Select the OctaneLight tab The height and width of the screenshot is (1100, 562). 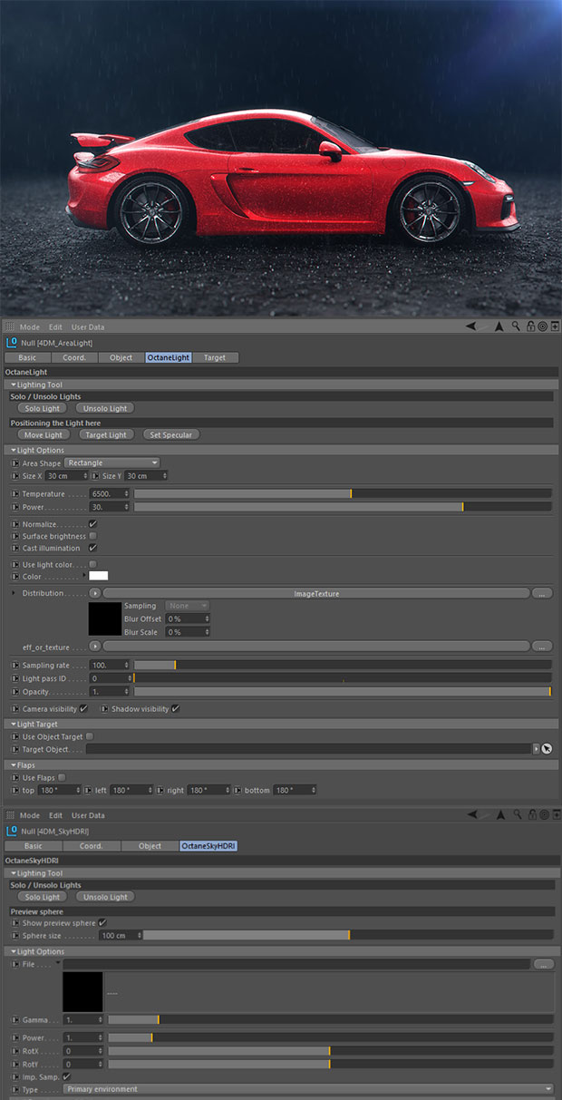pos(169,357)
